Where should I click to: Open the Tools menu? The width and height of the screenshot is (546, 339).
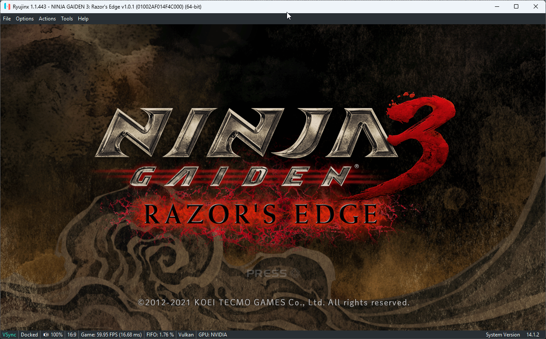tap(66, 18)
